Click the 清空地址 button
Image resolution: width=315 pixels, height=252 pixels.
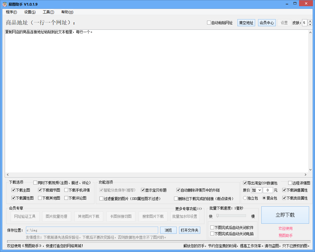coord(246,23)
